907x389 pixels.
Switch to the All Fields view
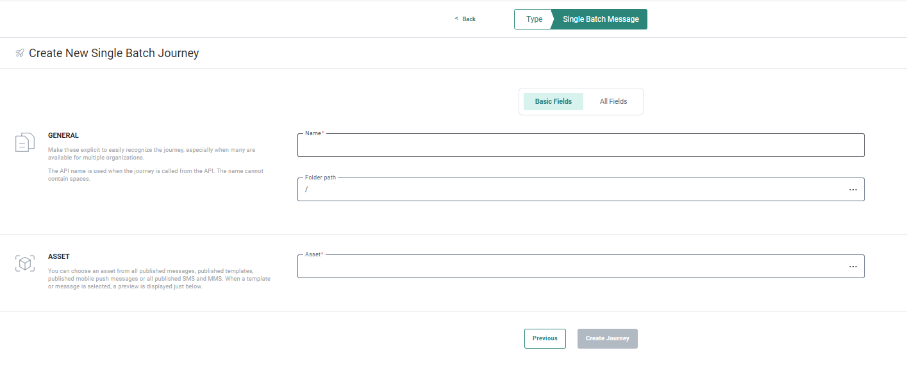click(613, 101)
